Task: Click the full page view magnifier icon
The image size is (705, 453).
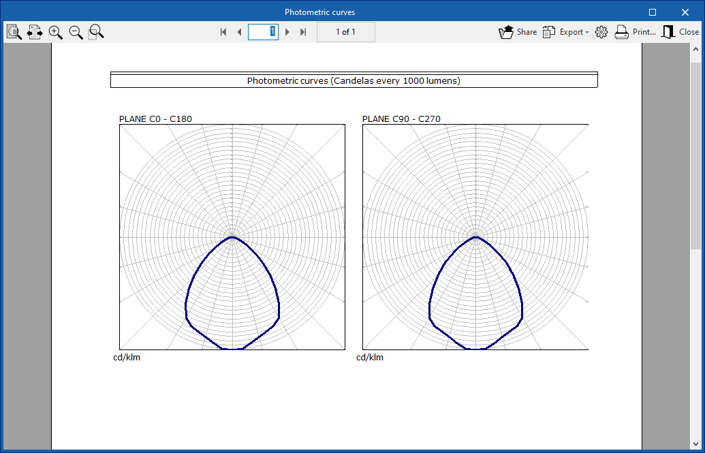Action: [x=14, y=32]
